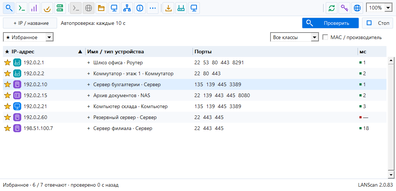Toggle favorite star for 192.0.2.60

click(8, 118)
